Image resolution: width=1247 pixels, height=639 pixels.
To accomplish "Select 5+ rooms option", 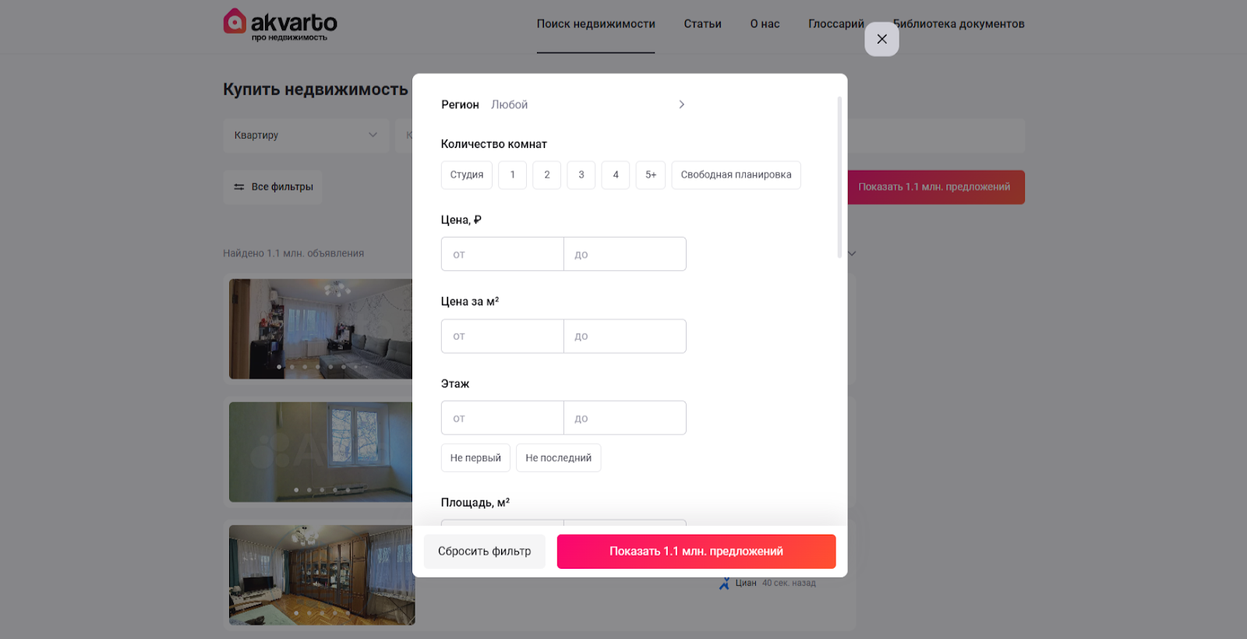I will tap(651, 175).
